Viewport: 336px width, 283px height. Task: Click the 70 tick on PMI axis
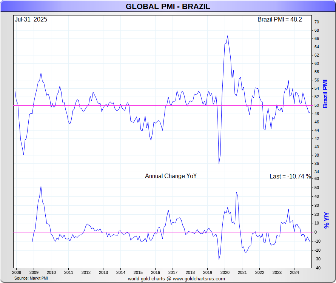click(317, 22)
